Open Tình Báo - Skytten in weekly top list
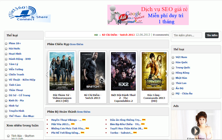Viewport: 222px width, 140px height. click(x=23, y=137)
